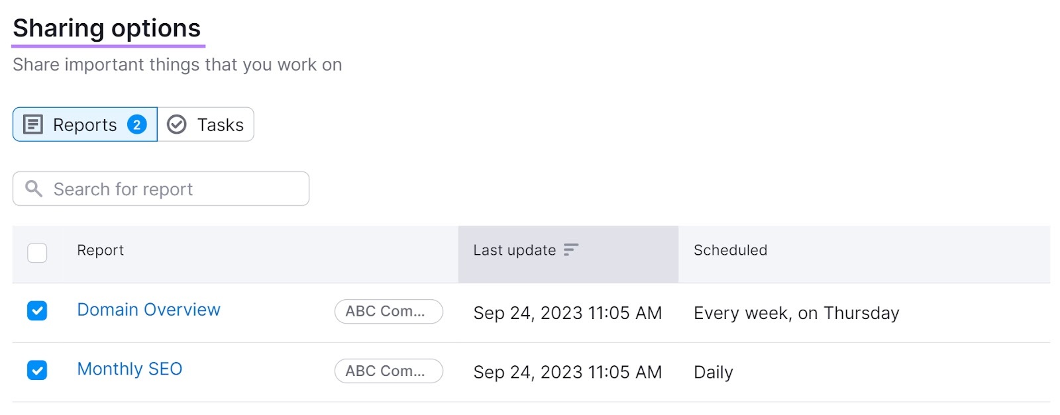Image resolution: width=1060 pixels, height=415 pixels.
Task: Click ABC Com... tag on Domain Overview row
Action: click(x=388, y=311)
